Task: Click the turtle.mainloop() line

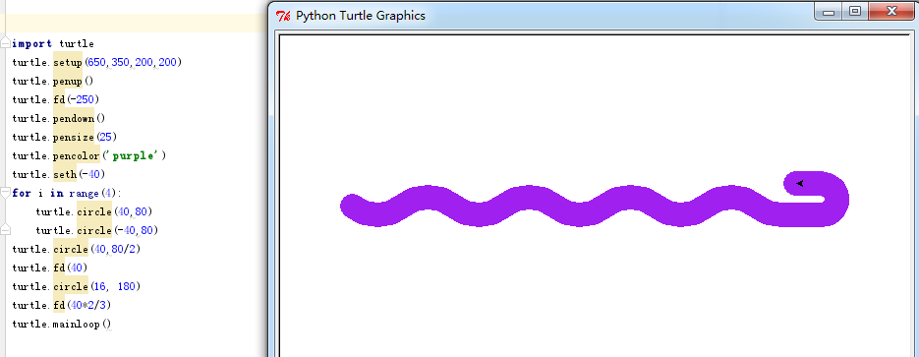Action: tap(62, 325)
